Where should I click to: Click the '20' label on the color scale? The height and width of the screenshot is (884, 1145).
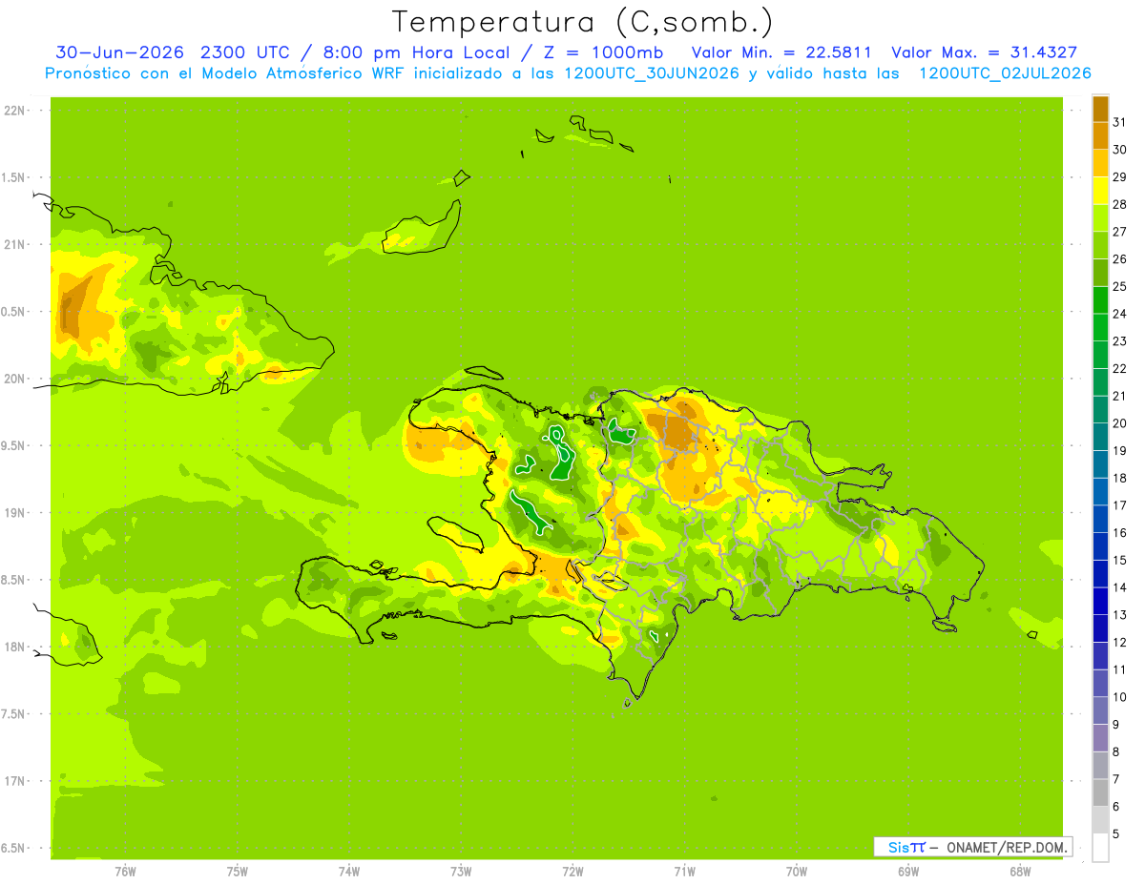click(1119, 422)
